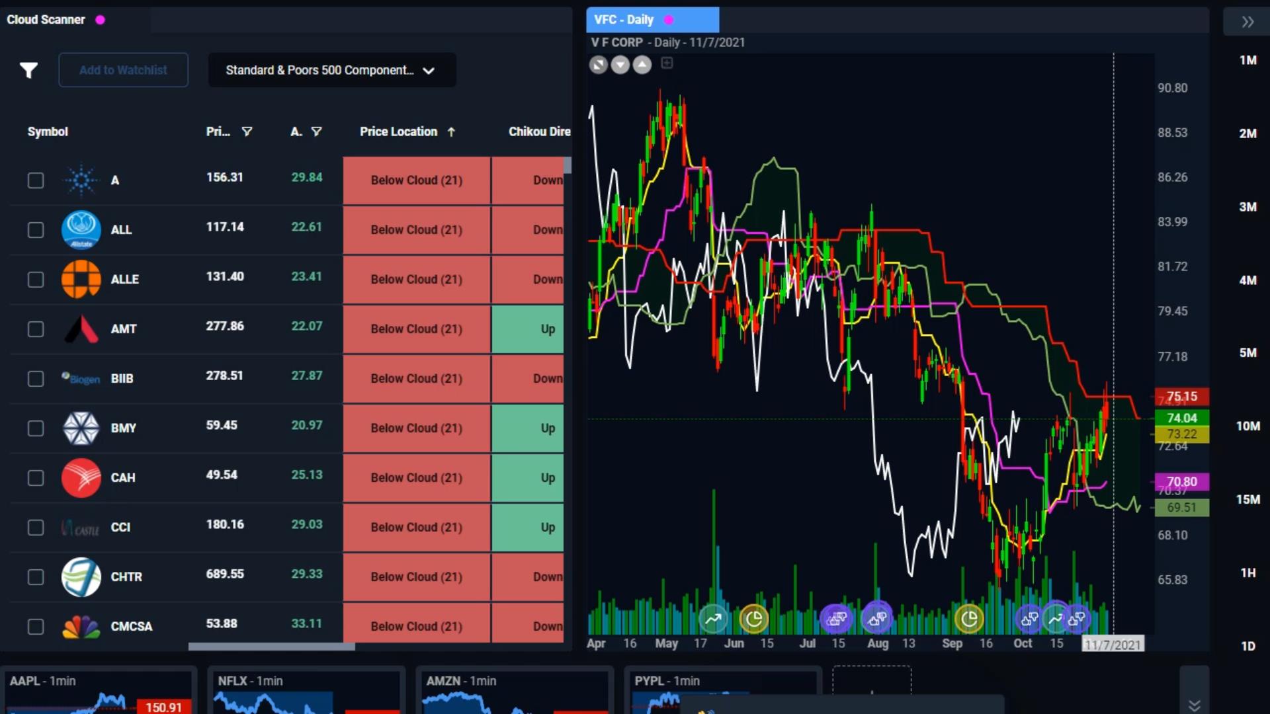Image resolution: width=1270 pixels, height=714 pixels.
Task: Choose the 15M timeframe
Action: pyautogui.click(x=1248, y=500)
